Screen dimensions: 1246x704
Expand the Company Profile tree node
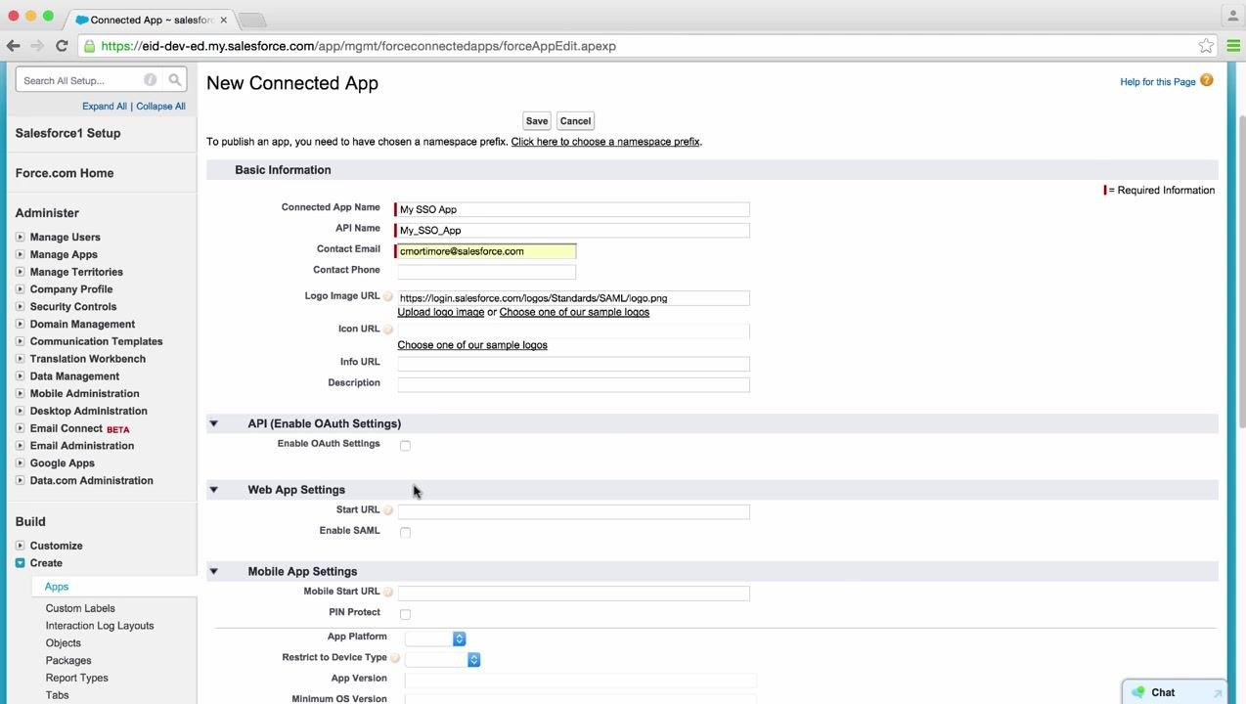20,289
